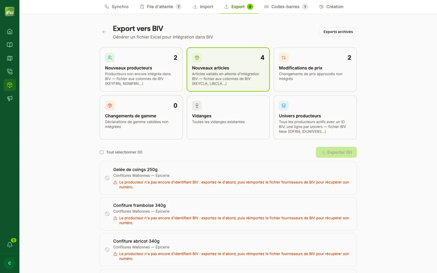Open the home icon in the sidebar
Image resolution: width=437 pixels, height=273 pixels.
point(10,32)
